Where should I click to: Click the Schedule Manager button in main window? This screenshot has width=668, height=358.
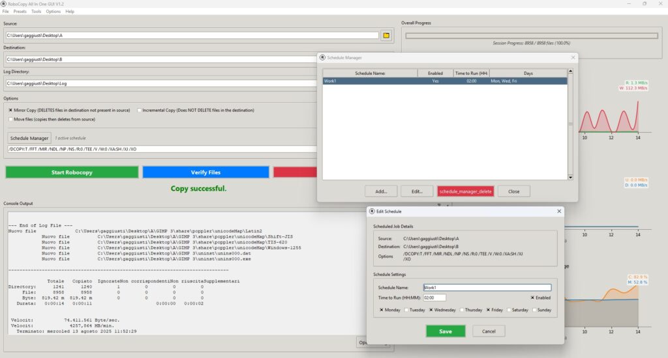[29, 138]
